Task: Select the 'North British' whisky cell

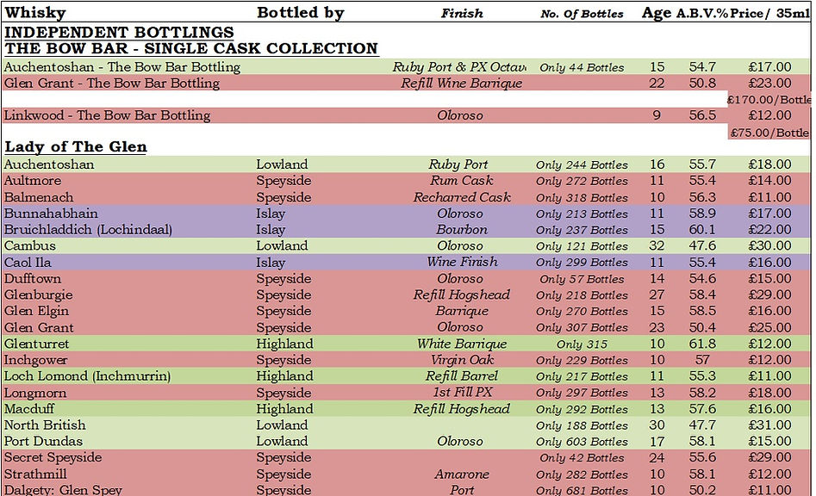Action: tap(45, 425)
